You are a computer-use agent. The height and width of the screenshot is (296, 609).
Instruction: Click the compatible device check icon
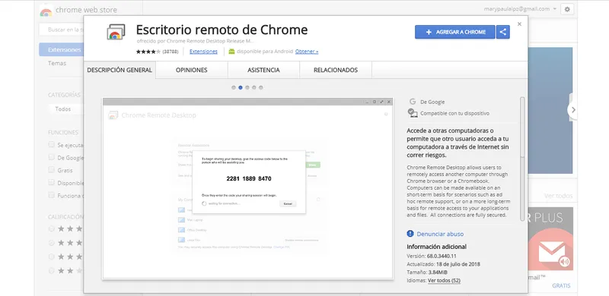(x=413, y=113)
